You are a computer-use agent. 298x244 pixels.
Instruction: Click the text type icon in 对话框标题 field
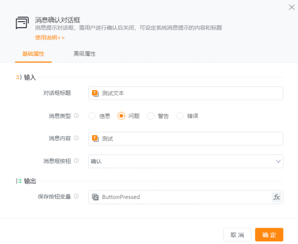[95, 93]
